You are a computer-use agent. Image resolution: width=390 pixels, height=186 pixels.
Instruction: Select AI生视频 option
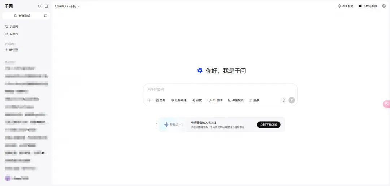point(236,100)
